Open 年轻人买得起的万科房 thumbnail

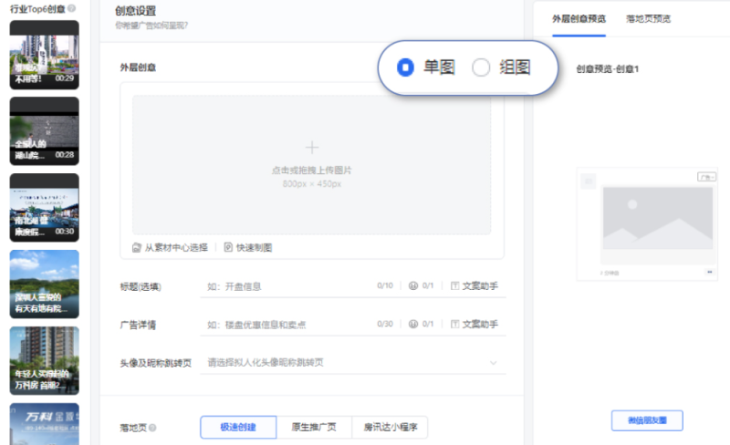point(44,361)
